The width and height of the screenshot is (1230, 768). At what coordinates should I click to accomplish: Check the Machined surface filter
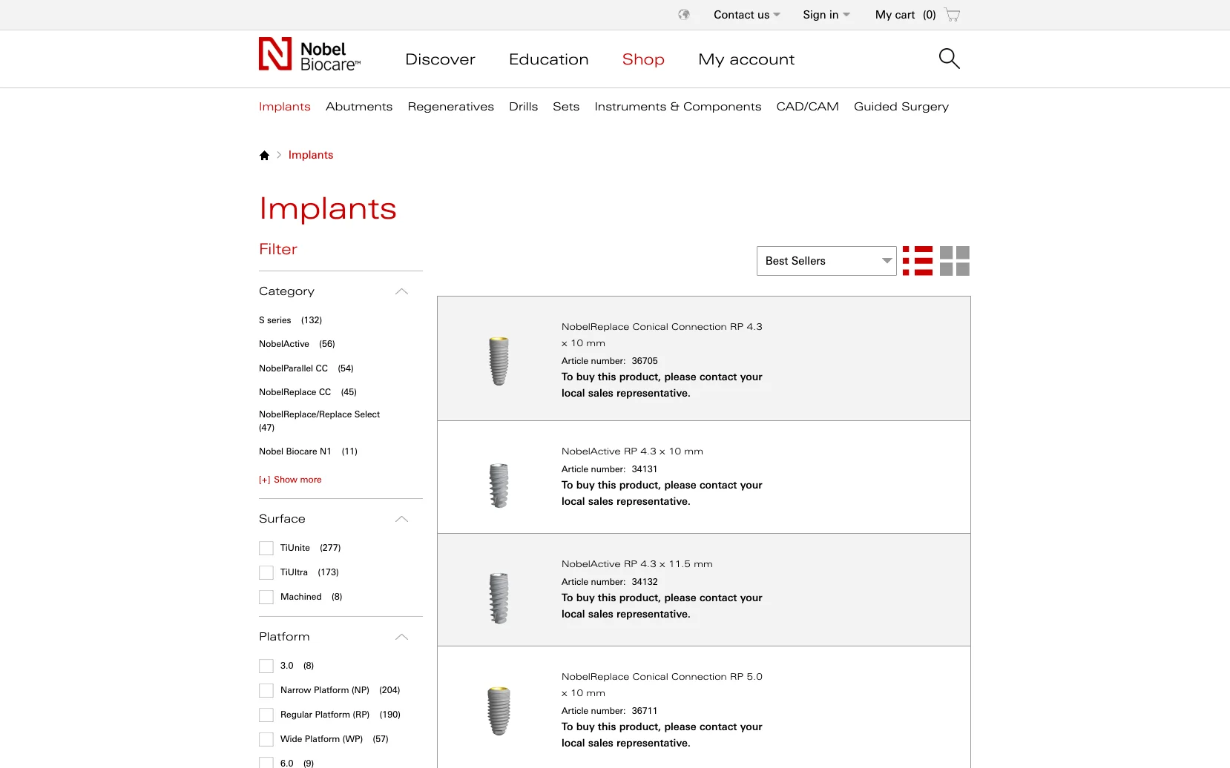[x=266, y=597]
